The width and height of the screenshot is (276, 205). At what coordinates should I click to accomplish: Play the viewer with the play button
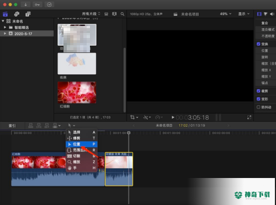click(x=173, y=117)
